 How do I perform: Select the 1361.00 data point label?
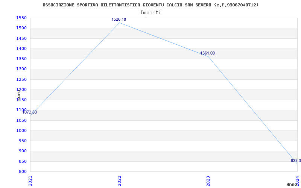click(x=208, y=53)
